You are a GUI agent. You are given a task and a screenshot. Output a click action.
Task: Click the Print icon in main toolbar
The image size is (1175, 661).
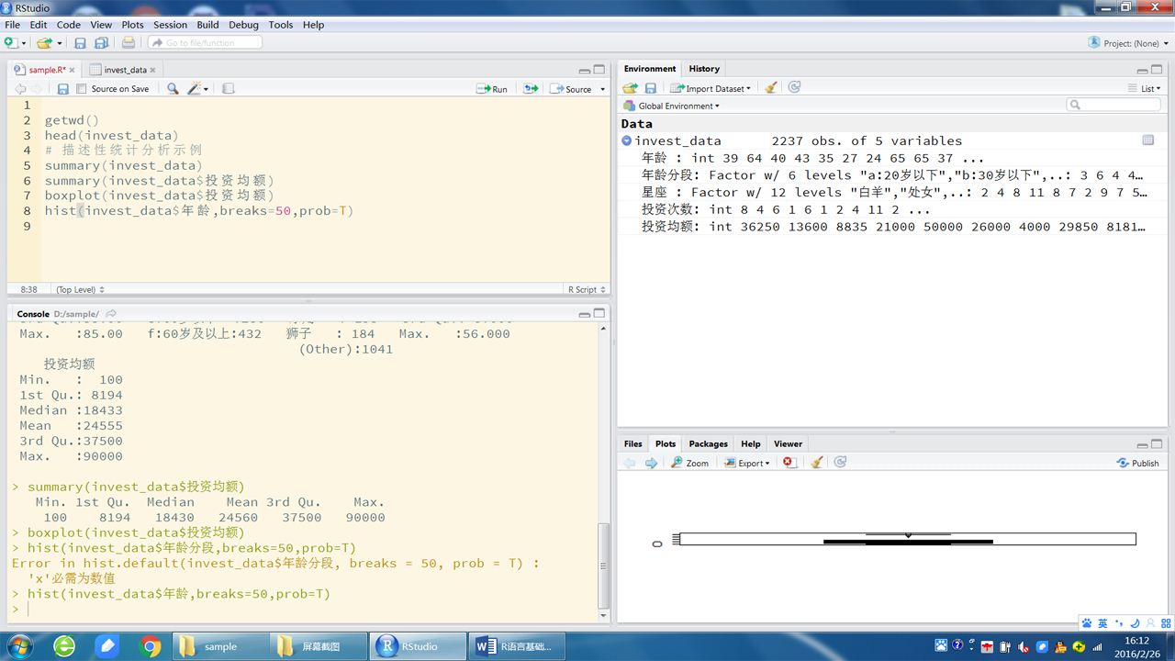click(129, 43)
